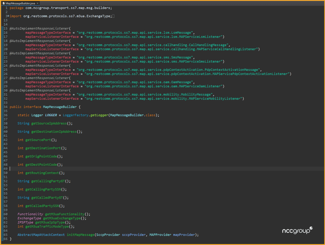Click the first @AutoImplementResponseListener annotation

pyautogui.click(x=39, y=29)
